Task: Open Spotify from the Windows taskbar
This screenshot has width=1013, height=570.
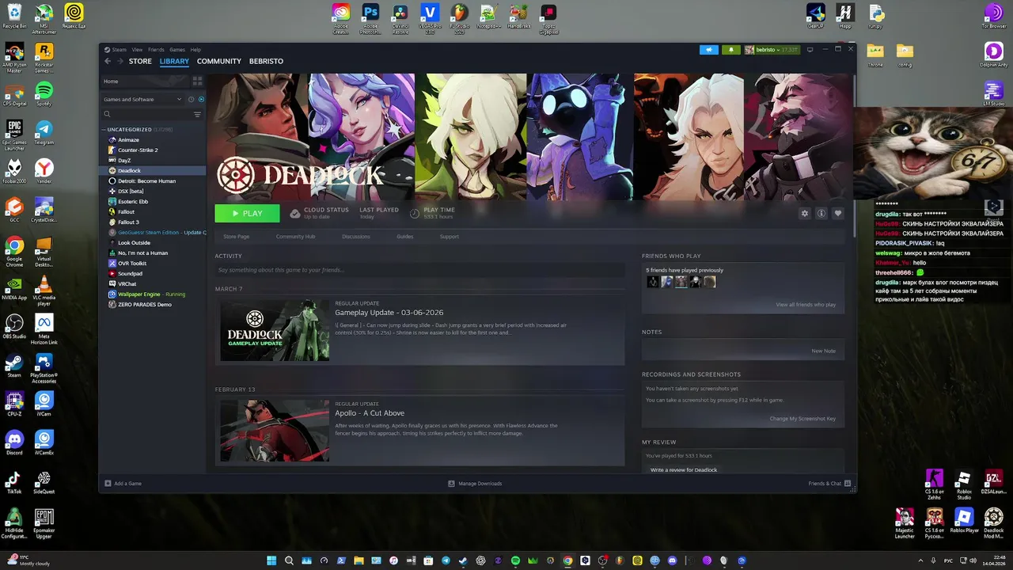Action: click(x=515, y=560)
